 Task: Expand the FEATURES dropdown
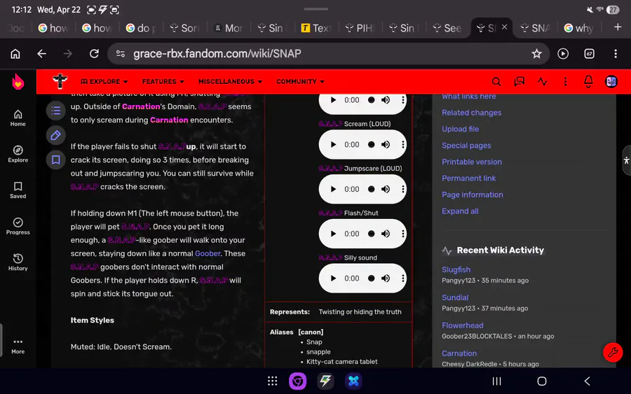(x=163, y=82)
